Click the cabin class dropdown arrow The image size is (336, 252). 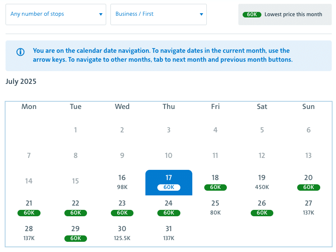coord(201,14)
